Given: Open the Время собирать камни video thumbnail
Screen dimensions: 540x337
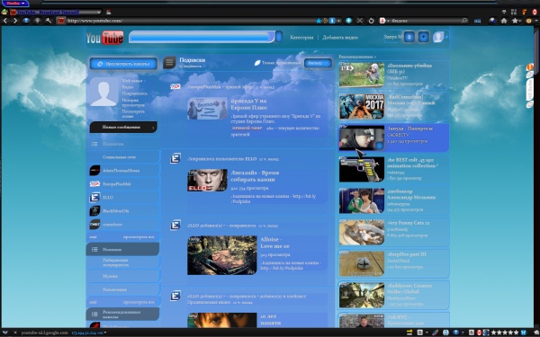Looking at the screenshot, I should point(207,181).
